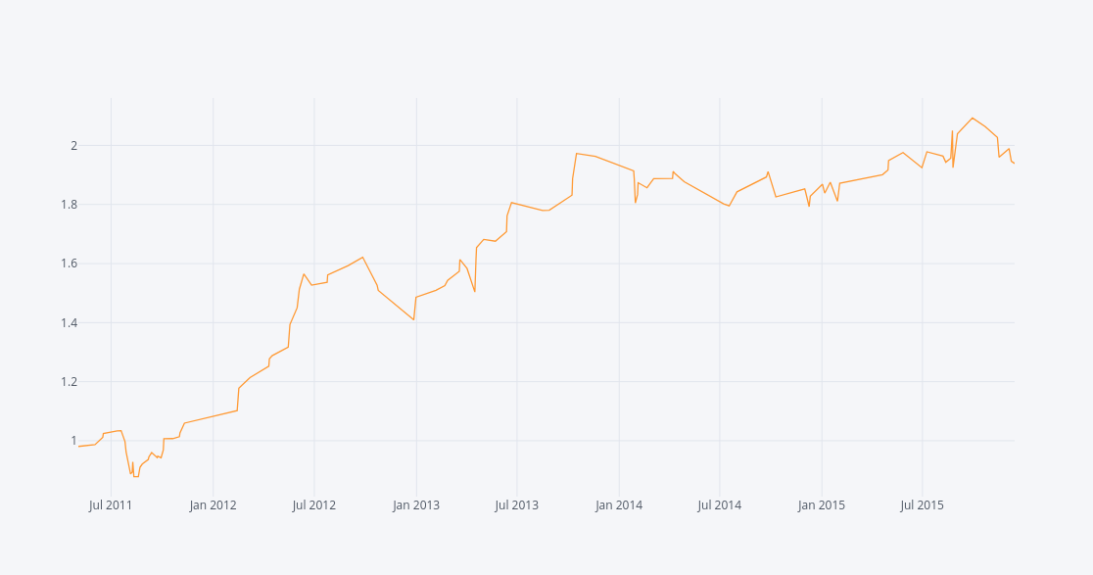
Task: Click the line's dip at Jan 2013
Action: point(414,319)
